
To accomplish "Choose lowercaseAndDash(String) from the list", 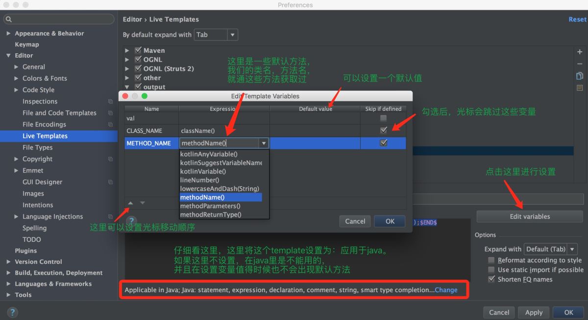I will coord(221,189).
